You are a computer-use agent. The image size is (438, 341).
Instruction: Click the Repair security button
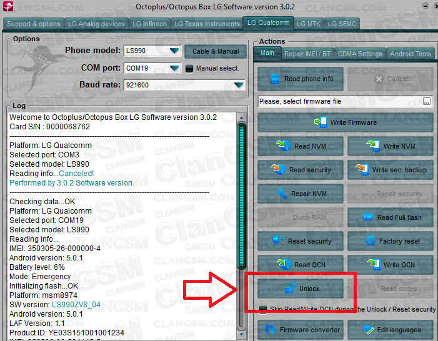391,194
